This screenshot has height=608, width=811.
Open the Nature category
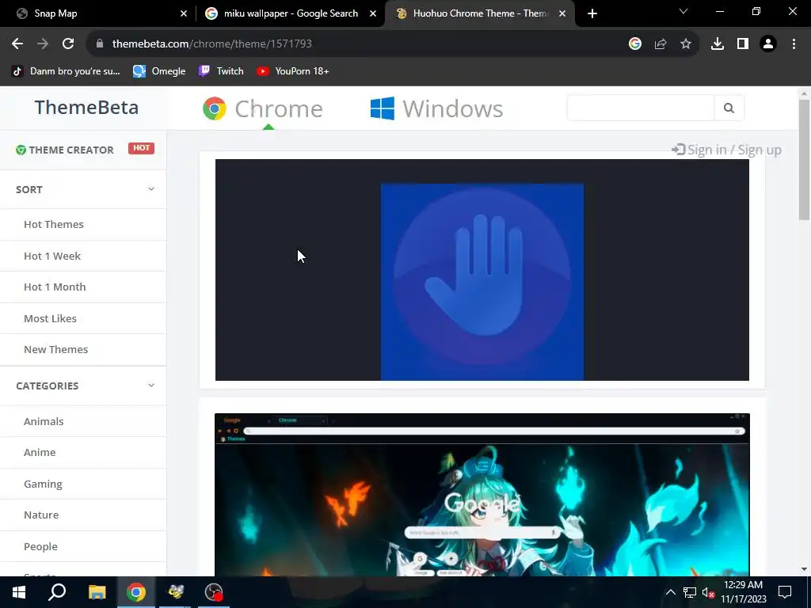point(41,515)
